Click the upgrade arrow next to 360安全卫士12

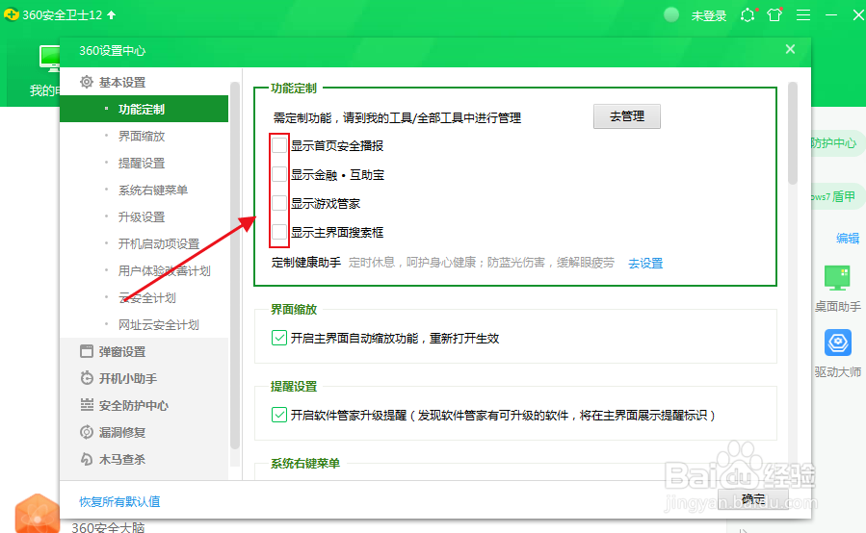112,14
